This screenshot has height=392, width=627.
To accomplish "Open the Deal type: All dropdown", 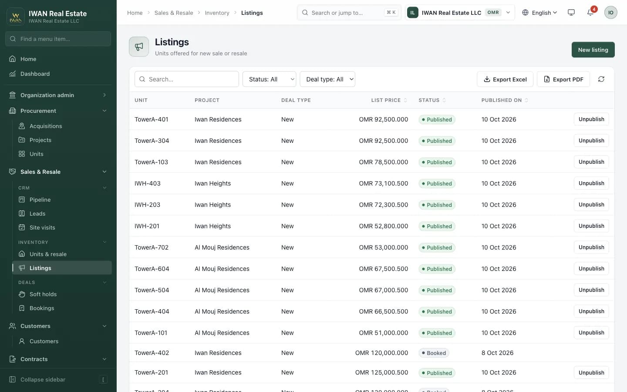I will [327, 79].
